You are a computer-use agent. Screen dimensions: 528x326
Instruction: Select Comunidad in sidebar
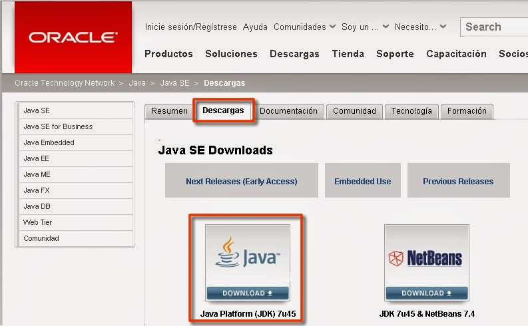76,239
